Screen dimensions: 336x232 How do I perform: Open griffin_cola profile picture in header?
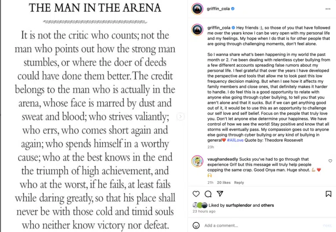(197, 9)
